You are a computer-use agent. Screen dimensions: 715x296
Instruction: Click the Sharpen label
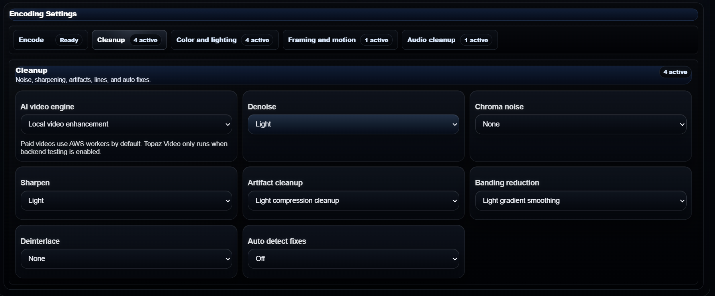tap(35, 183)
